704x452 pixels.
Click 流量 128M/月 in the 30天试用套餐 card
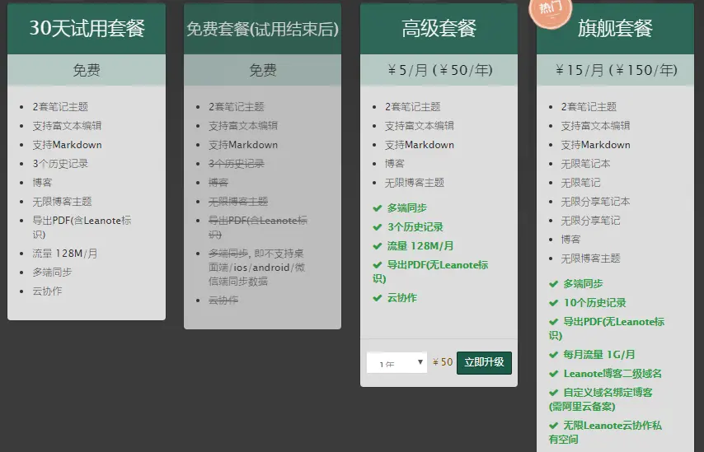tap(64, 254)
